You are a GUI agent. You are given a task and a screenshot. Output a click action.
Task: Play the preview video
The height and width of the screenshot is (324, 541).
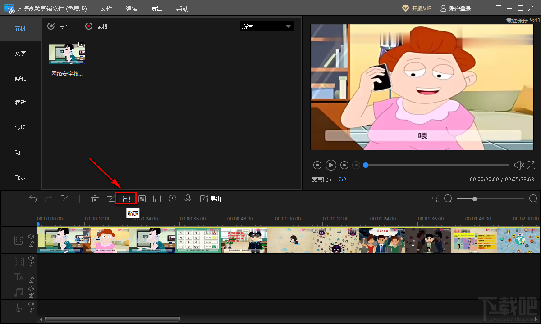[x=331, y=165]
